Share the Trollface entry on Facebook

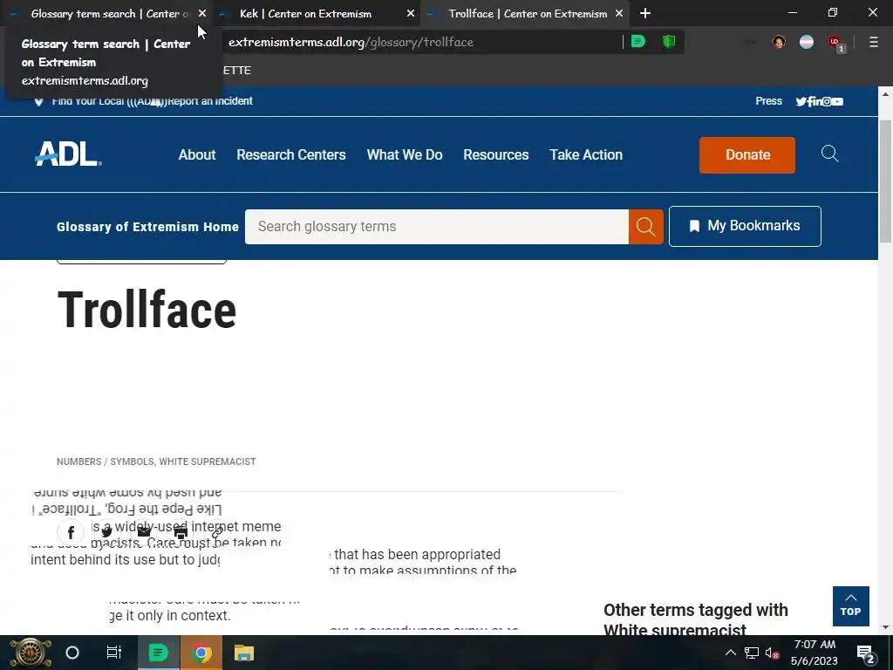tap(71, 532)
